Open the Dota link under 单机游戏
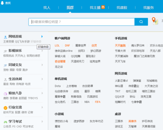 (57, 86)
